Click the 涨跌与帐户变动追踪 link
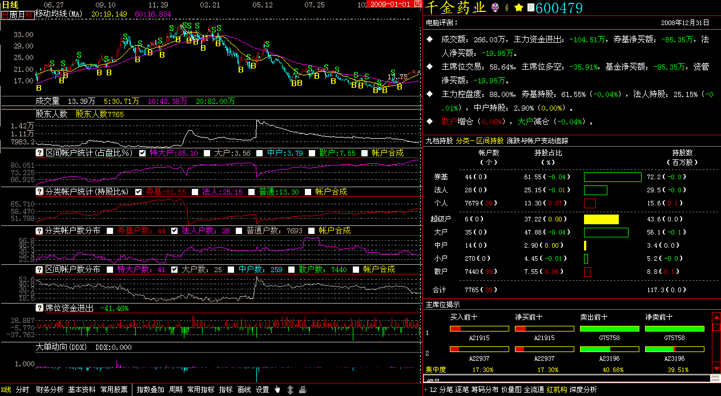Screen dimensions: 721x396 [537, 140]
